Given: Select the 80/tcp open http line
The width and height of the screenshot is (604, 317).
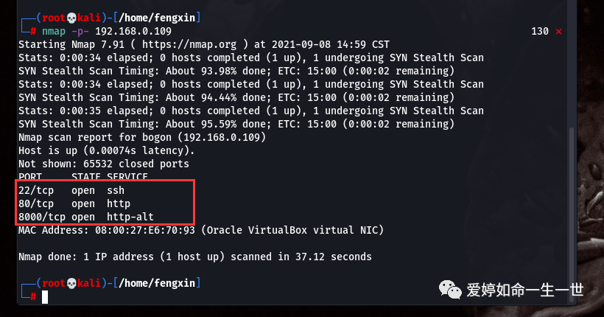Looking at the screenshot, I should [x=74, y=203].
